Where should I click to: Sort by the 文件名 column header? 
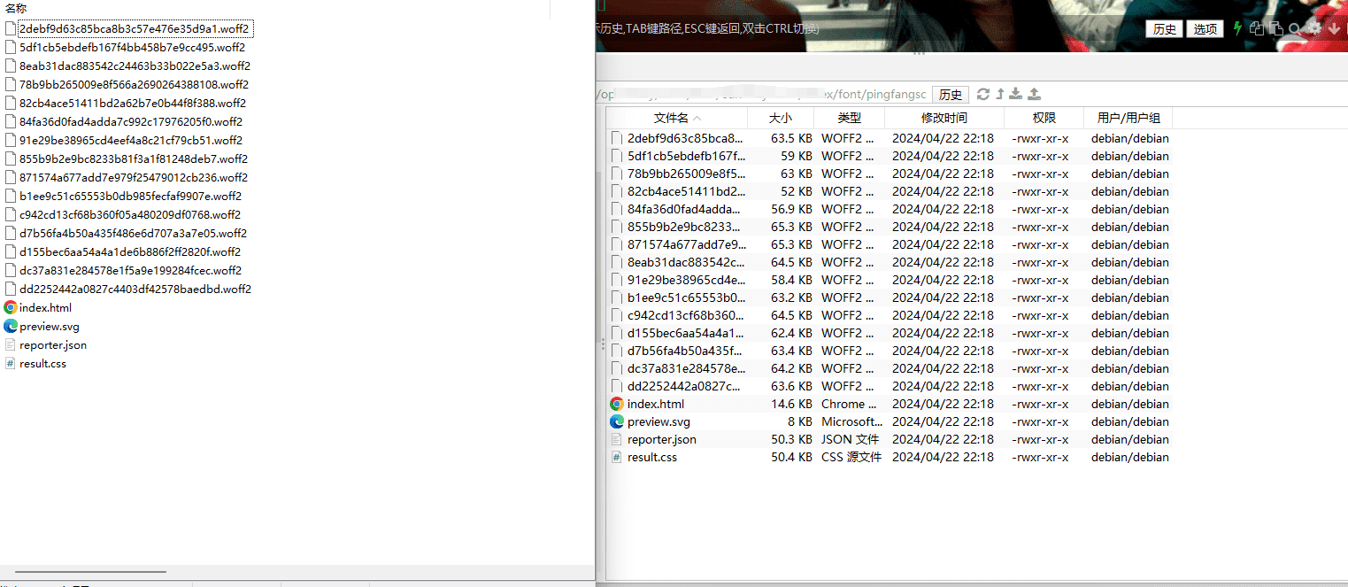(x=676, y=118)
